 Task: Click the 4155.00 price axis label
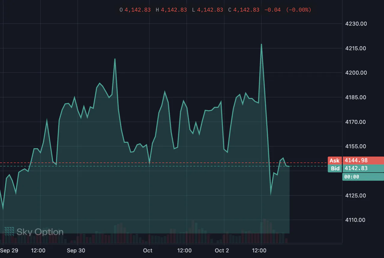356,146
